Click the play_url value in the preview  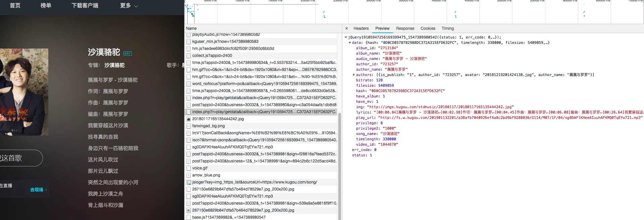pyautogui.click(x=510, y=118)
